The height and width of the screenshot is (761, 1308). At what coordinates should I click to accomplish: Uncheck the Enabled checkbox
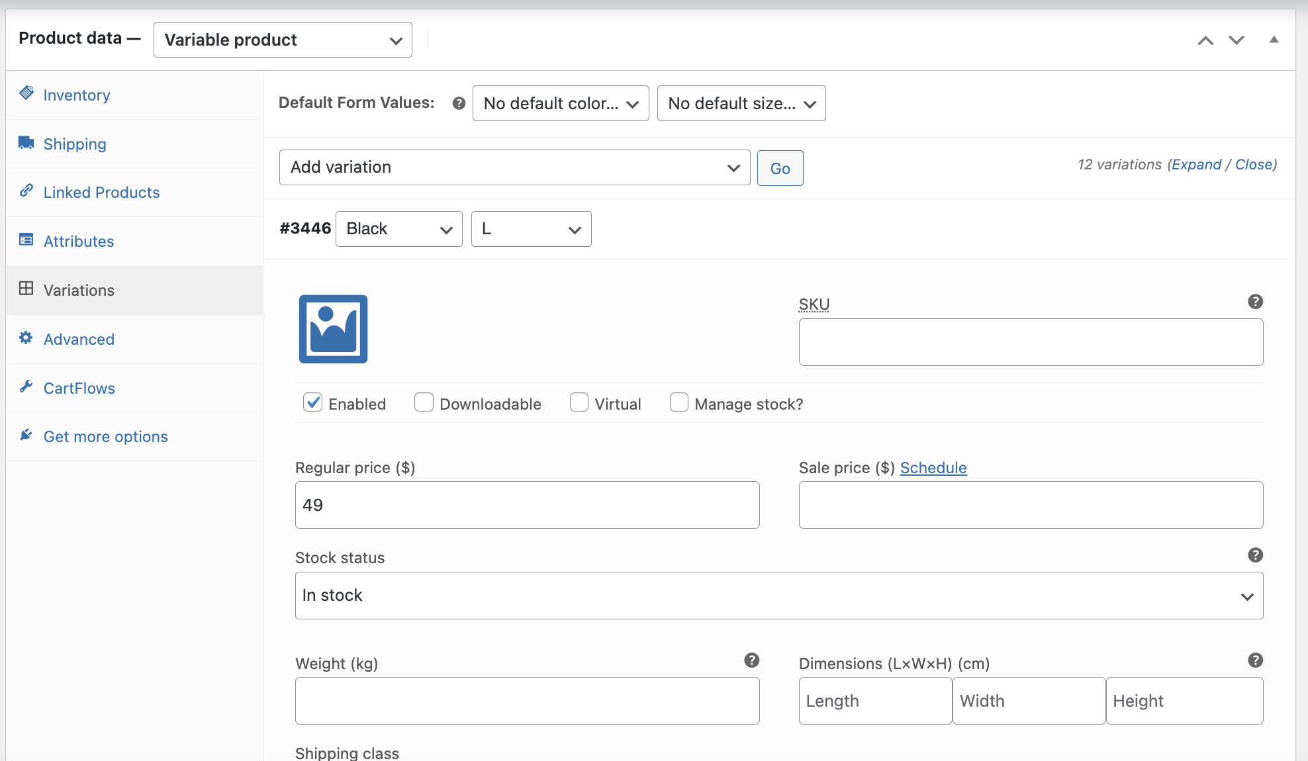coord(313,402)
